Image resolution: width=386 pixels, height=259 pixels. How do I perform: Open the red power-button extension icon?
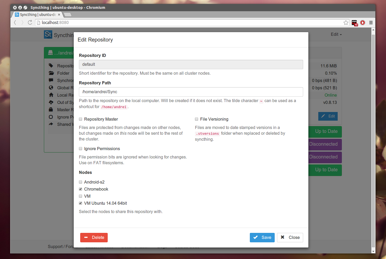[363, 22]
